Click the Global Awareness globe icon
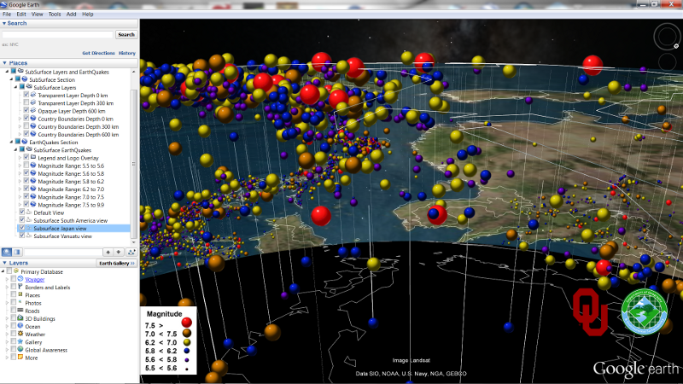 coord(20,349)
